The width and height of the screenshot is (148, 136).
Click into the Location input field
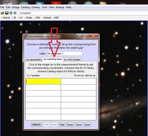[89, 13]
